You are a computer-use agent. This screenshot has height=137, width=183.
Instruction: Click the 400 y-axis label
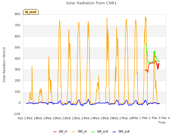pyautogui.click(x=17, y=59)
